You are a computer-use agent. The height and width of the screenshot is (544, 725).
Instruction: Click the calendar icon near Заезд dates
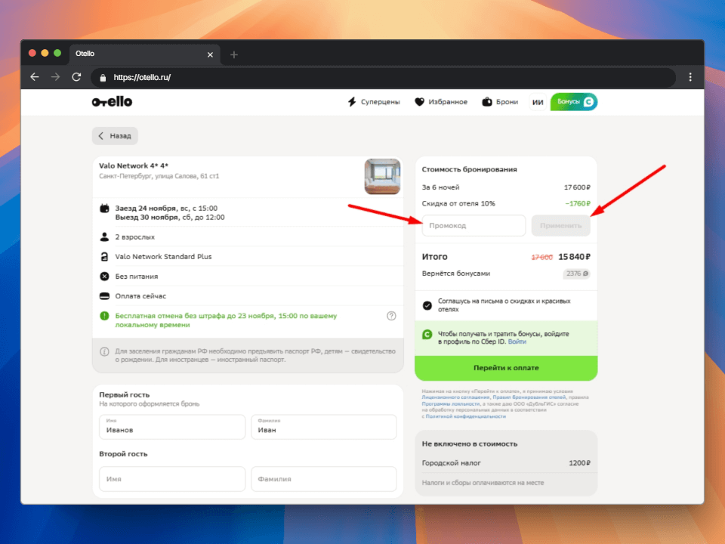(104, 209)
